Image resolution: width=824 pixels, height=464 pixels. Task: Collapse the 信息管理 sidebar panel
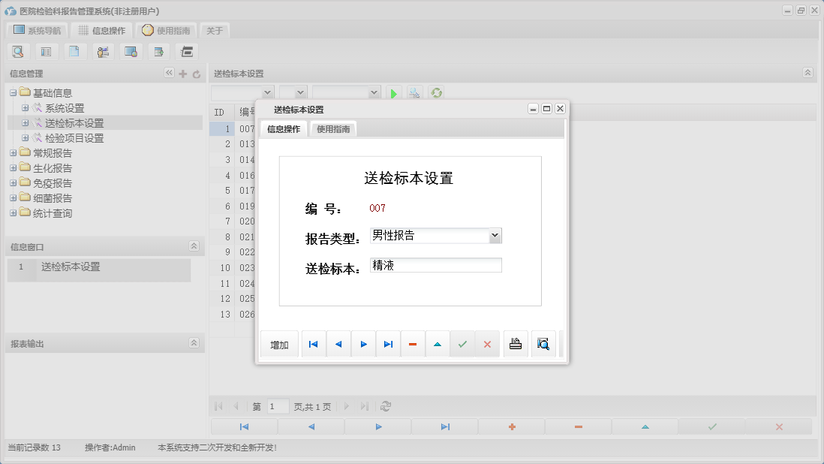pos(169,73)
